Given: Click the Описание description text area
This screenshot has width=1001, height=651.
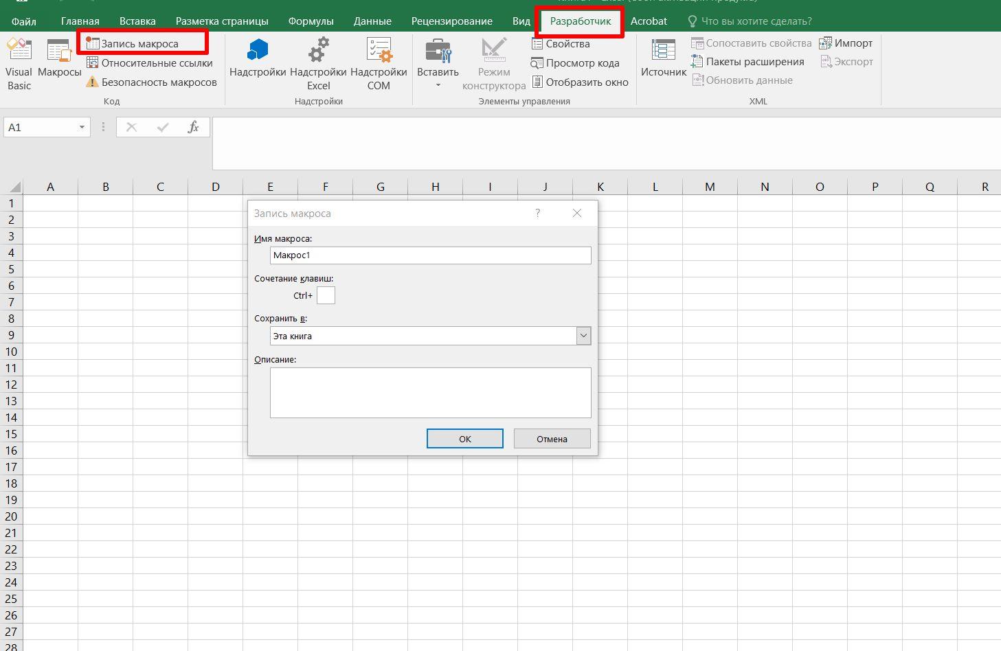Looking at the screenshot, I should coord(430,393).
